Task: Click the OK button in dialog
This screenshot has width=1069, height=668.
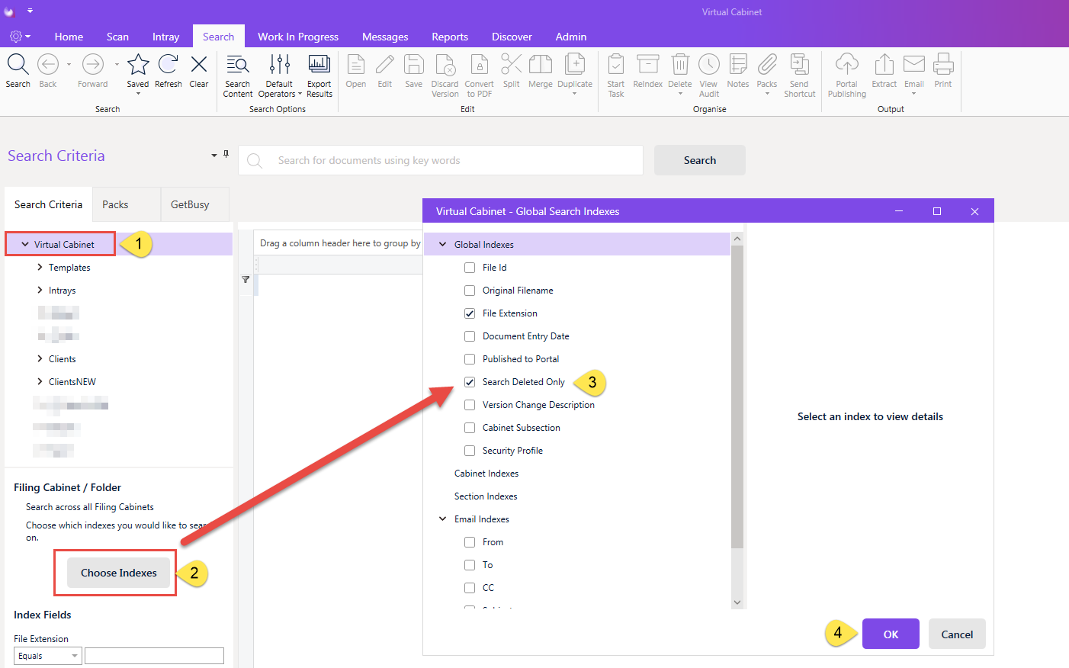Action: [891, 634]
